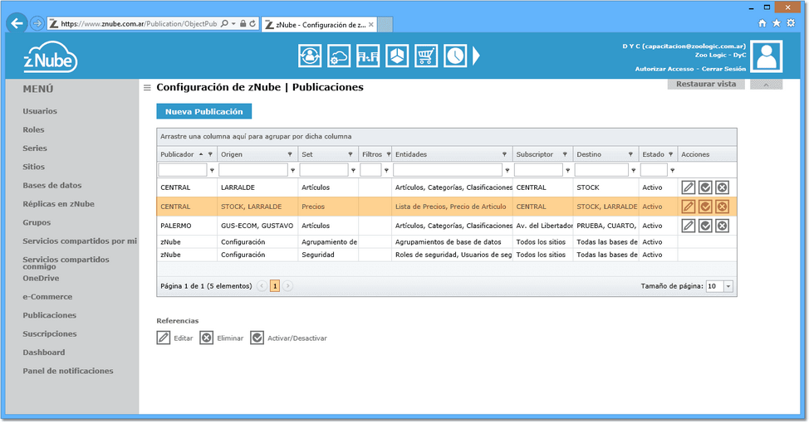Go back with browser back arrow
The height and width of the screenshot is (423, 809).
point(17,23)
